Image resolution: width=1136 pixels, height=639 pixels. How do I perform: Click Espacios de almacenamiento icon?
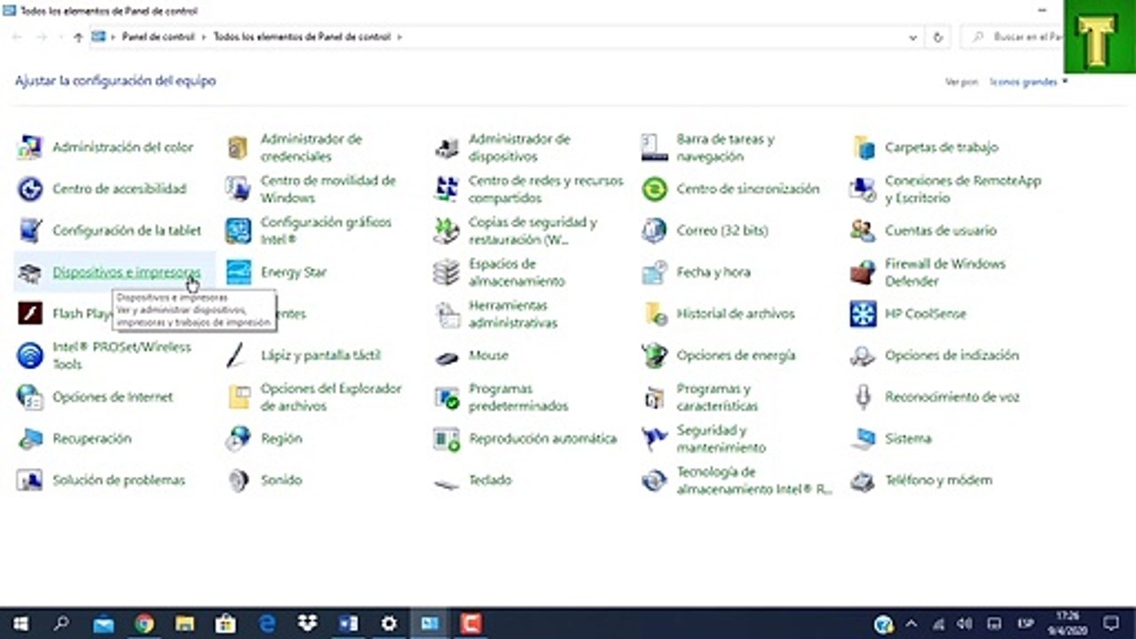(x=446, y=272)
